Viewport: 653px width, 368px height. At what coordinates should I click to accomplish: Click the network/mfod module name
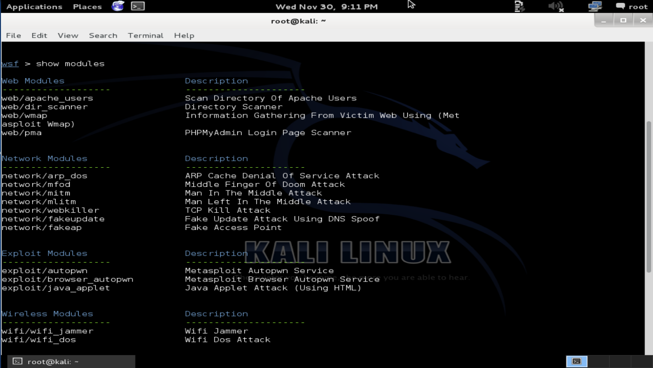point(36,184)
